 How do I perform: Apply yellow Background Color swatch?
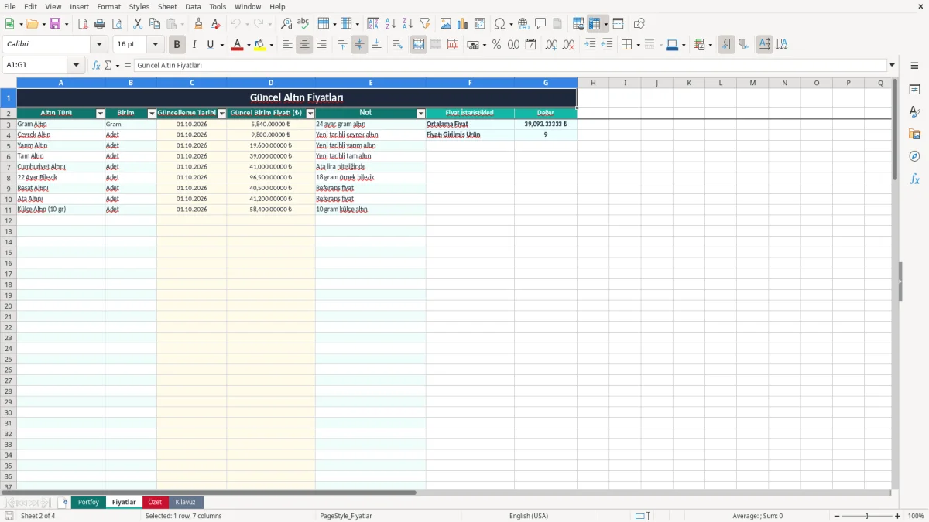click(260, 45)
